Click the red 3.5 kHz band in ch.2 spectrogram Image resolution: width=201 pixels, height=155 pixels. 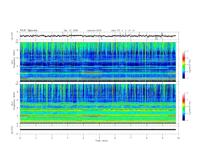pos(98,110)
